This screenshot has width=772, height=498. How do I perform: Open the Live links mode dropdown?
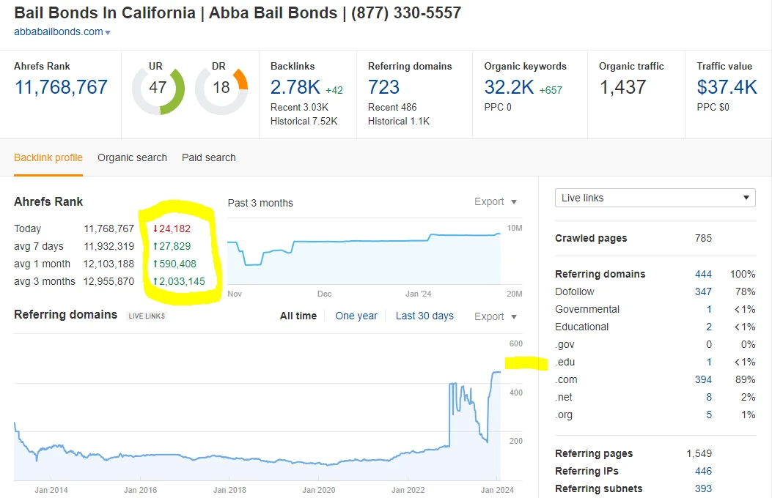coord(655,198)
